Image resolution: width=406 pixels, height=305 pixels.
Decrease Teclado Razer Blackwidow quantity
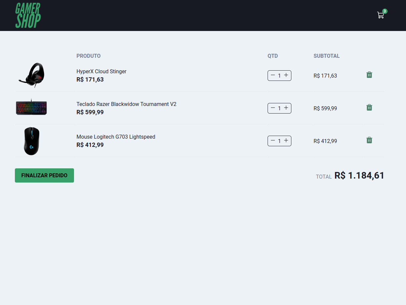(273, 108)
